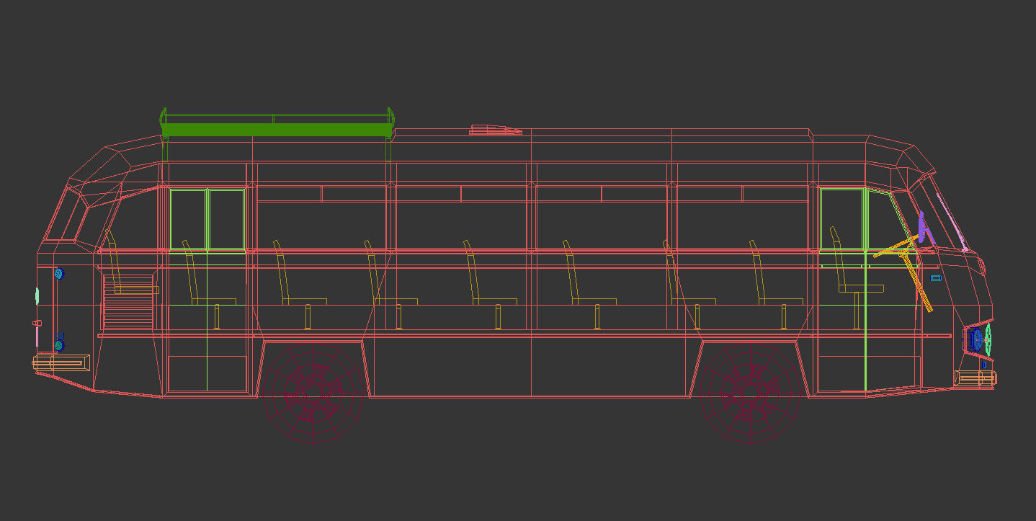Select the rear wheel wireframe

[313, 393]
